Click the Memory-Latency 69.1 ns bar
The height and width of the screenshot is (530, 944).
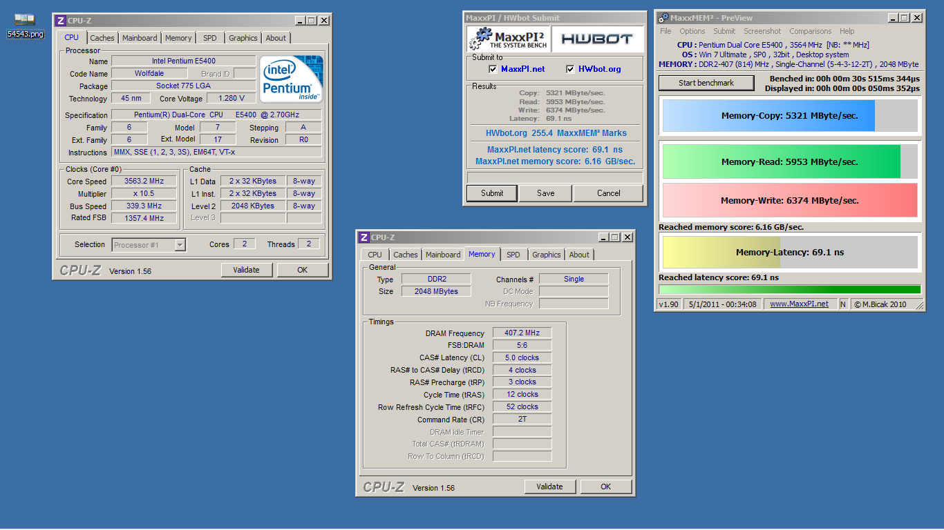[790, 253]
